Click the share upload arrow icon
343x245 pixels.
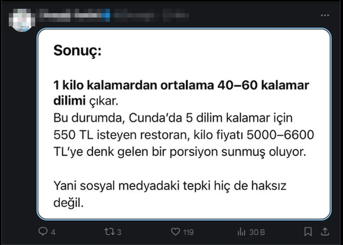(325, 231)
